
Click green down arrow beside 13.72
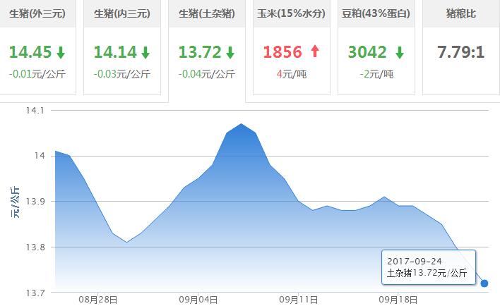coord(230,52)
